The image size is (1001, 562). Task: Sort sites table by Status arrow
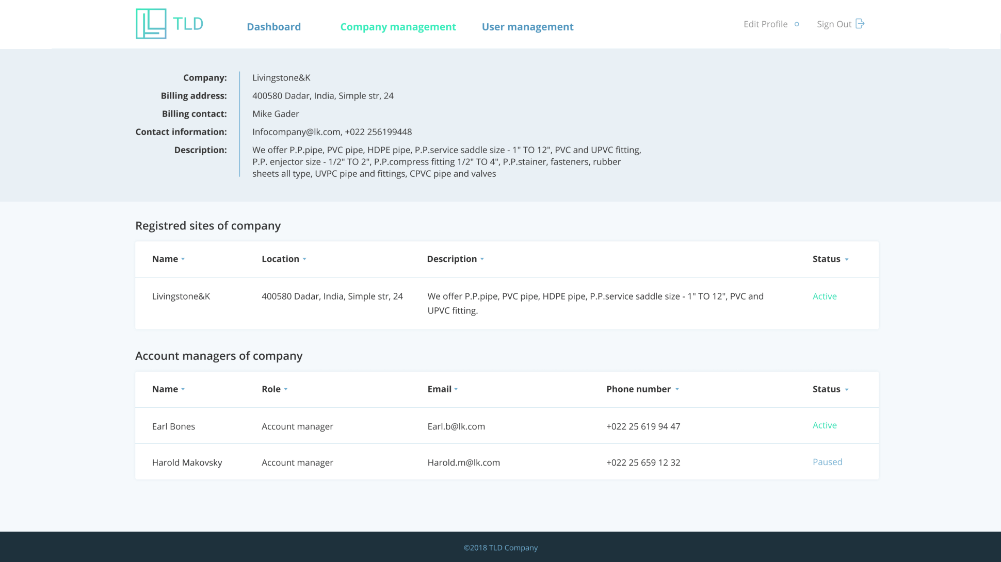pyautogui.click(x=847, y=259)
